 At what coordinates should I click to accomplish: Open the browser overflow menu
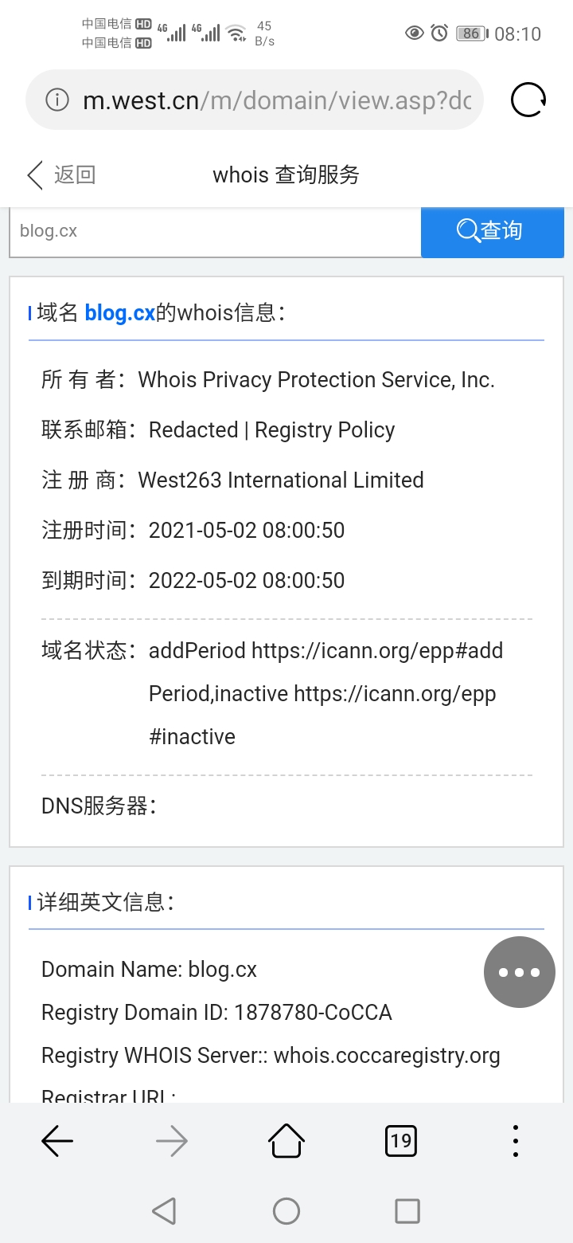[x=516, y=1142]
